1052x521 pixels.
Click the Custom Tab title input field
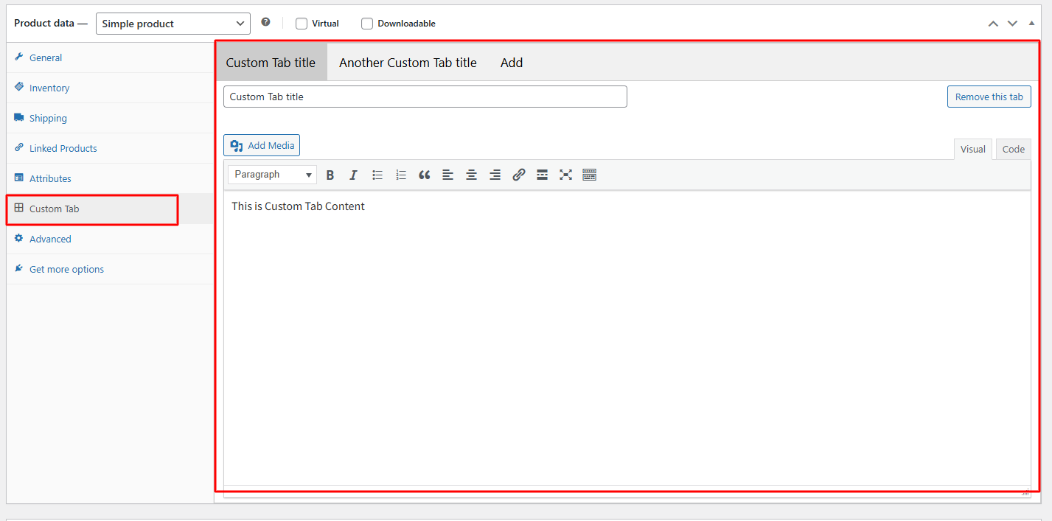425,97
